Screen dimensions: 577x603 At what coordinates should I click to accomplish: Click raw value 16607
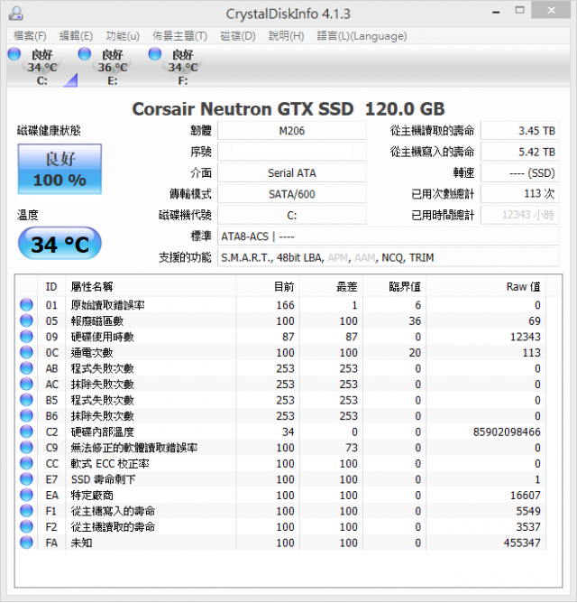tap(525, 496)
